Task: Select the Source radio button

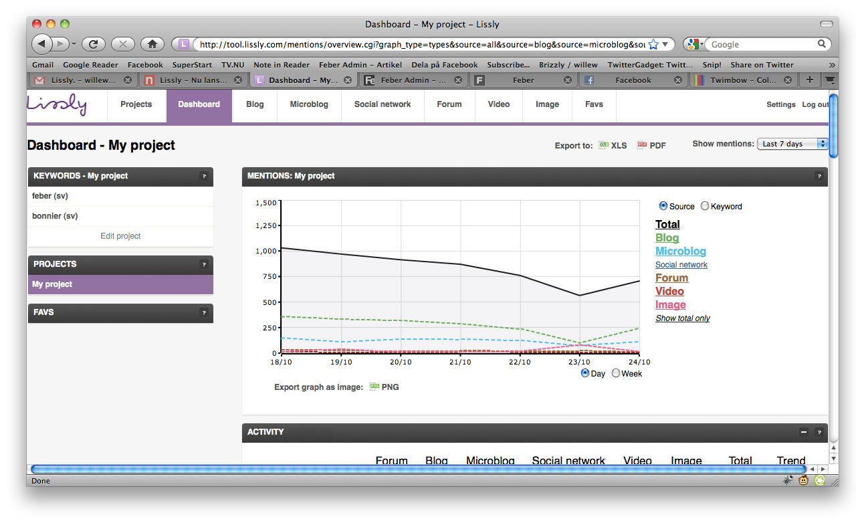Action: point(663,206)
